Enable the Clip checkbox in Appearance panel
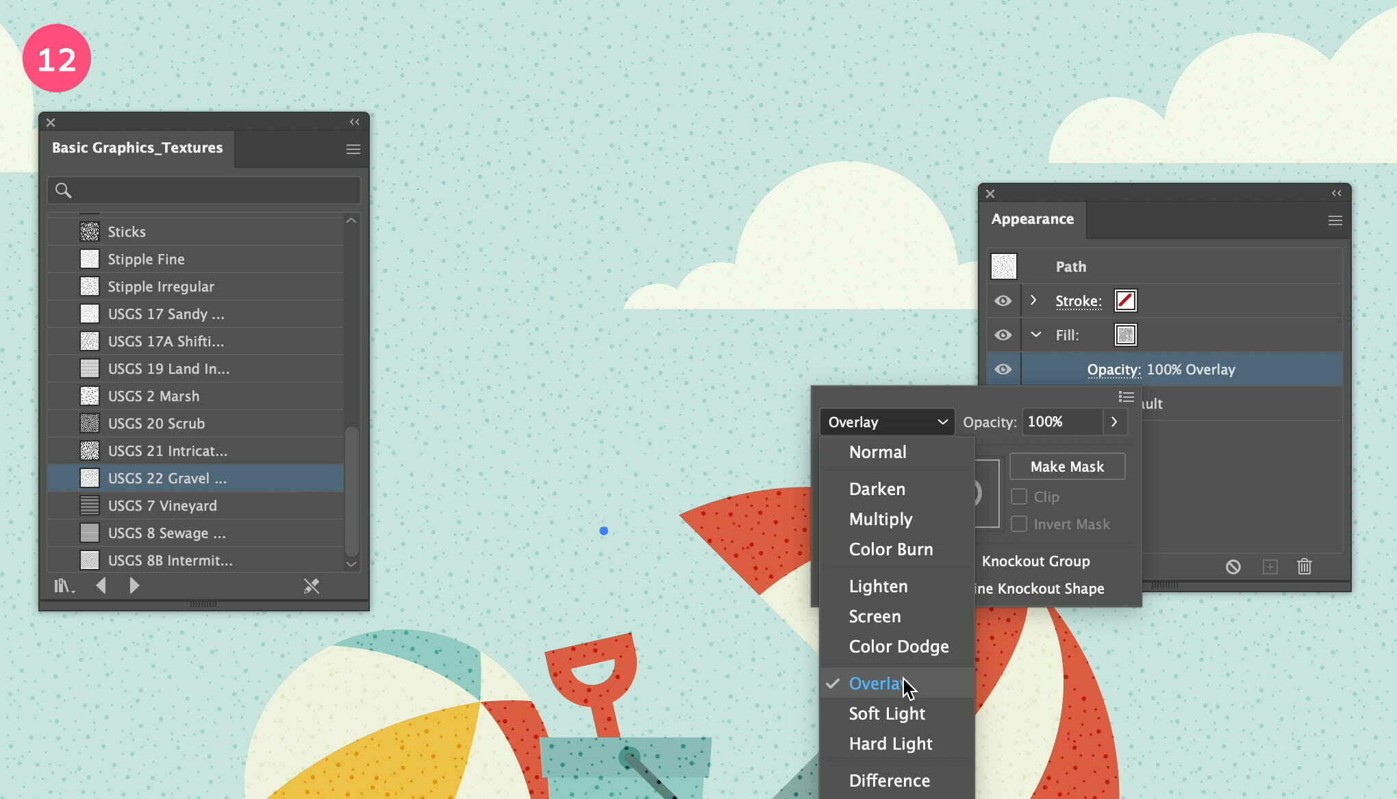 tap(1019, 496)
